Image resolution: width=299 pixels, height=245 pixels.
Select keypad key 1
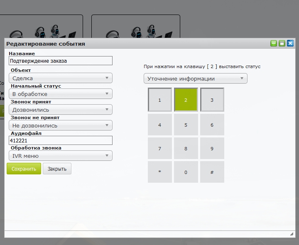160,100
